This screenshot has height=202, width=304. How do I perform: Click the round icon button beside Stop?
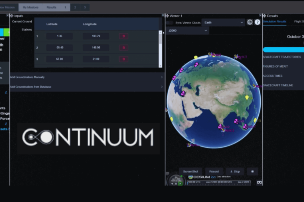coord(252,171)
